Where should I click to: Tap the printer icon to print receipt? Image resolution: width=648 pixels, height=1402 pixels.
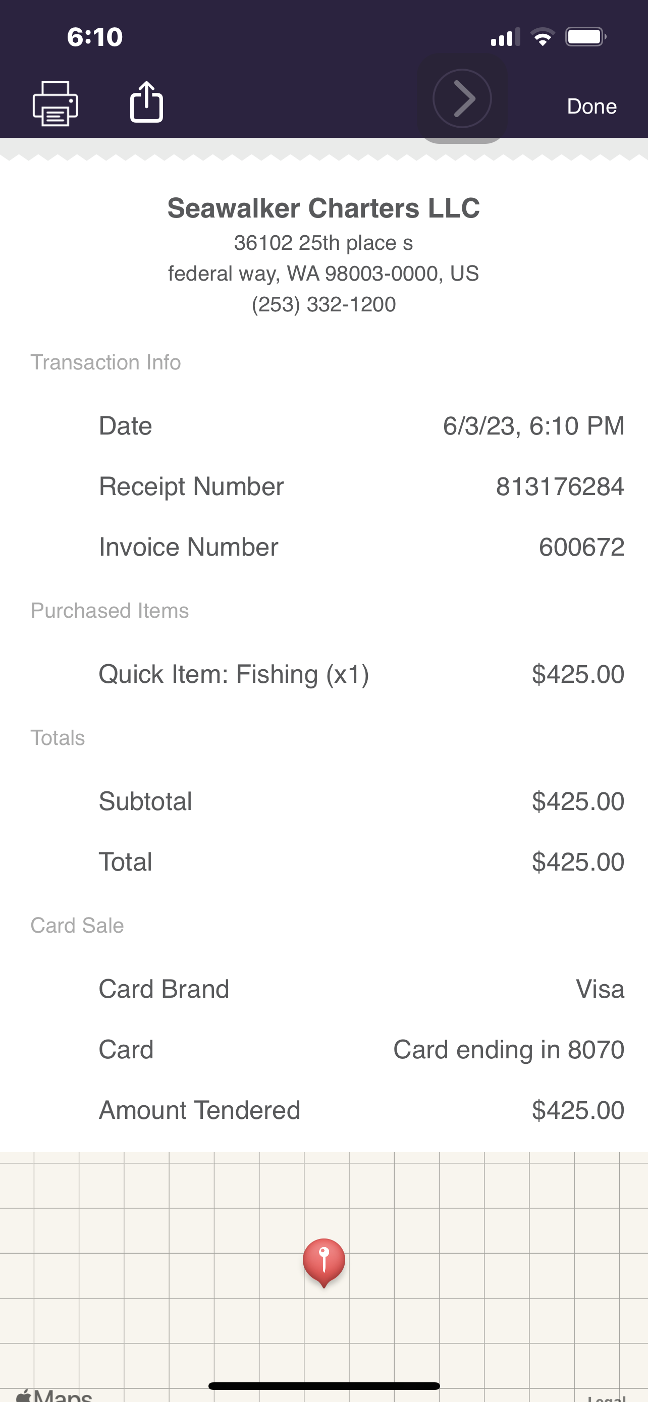pyautogui.click(x=55, y=103)
